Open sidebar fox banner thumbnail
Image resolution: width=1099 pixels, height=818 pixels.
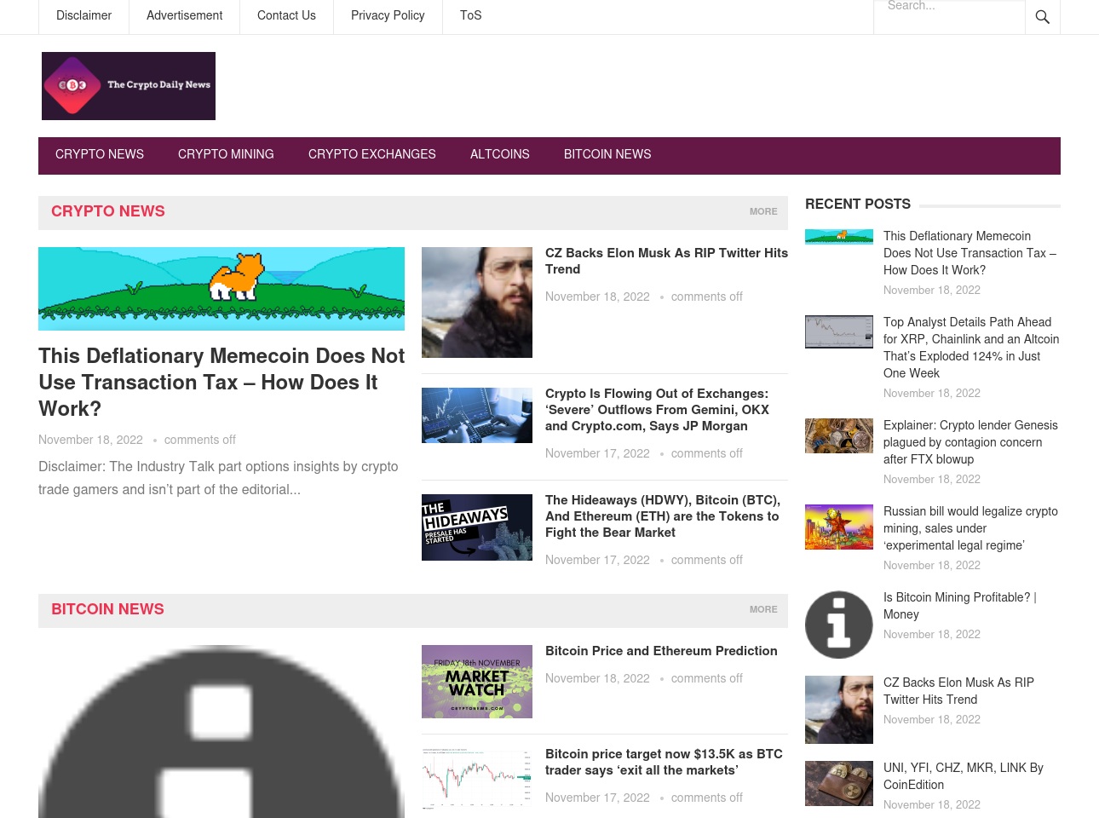(839, 236)
